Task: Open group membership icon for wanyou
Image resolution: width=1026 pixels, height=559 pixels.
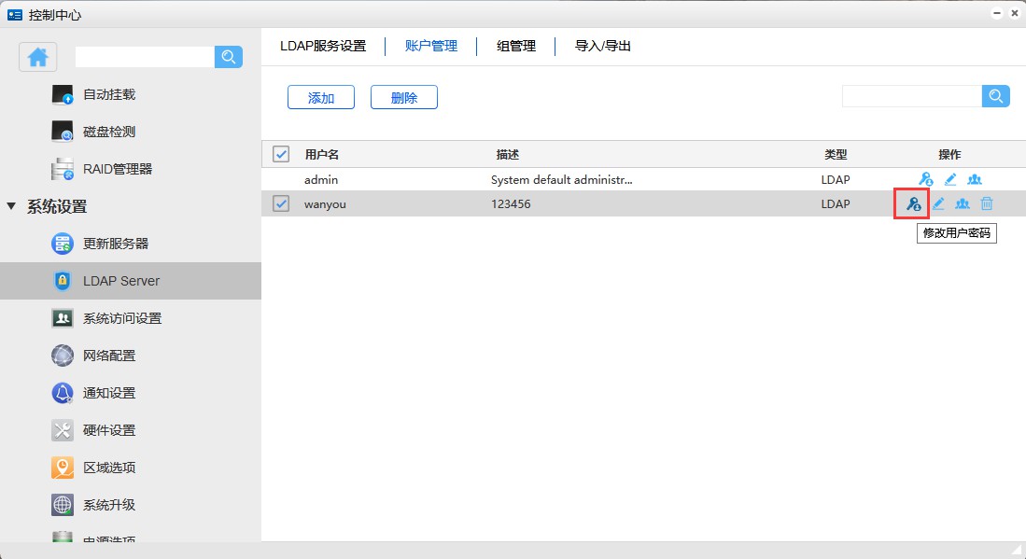Action: point(962,203)
